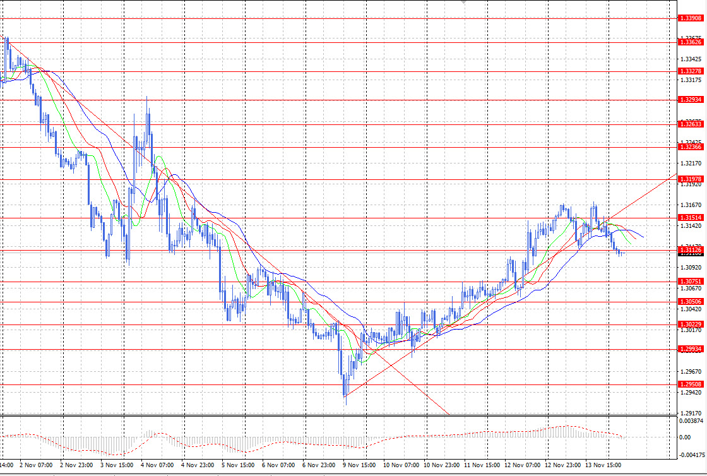Screen dimensions: 707x476
Task: Click the "12 Nov 07:00" time axis label
Action: [x=523, y=465]
